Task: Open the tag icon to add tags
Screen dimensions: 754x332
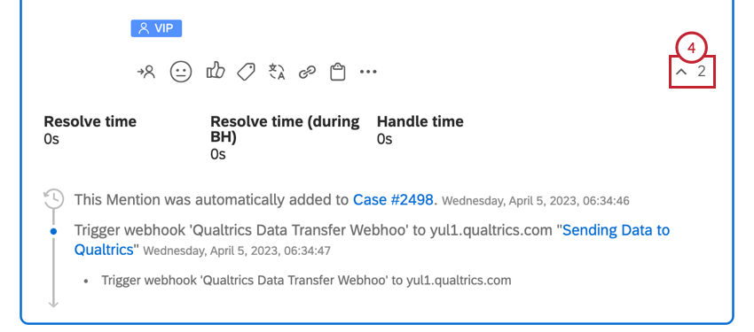Action: point(247,72)
